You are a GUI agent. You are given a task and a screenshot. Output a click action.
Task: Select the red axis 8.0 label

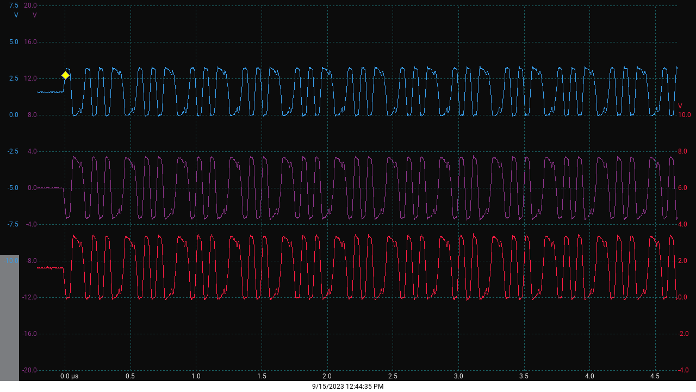pyautogui.click(x=683, y=151)
